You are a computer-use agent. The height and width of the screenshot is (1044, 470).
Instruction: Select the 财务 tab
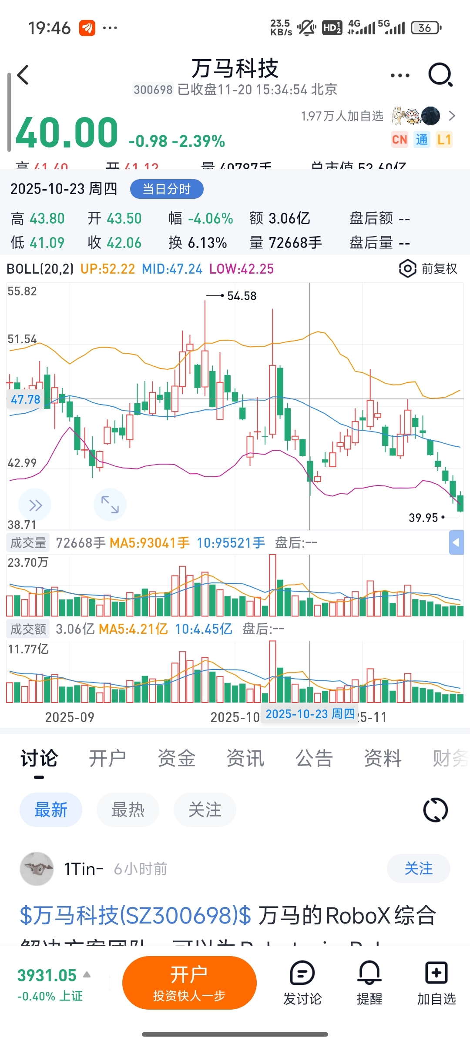coord(451,759)
